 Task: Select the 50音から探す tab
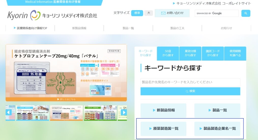168,53
